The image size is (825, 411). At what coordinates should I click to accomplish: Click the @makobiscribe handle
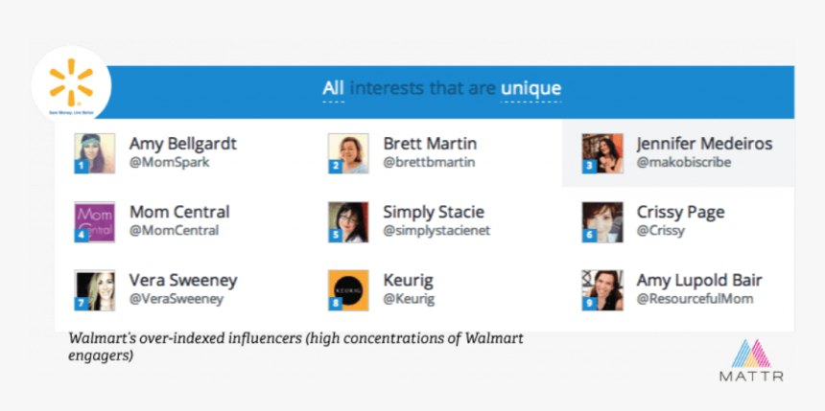pos(684,163)
